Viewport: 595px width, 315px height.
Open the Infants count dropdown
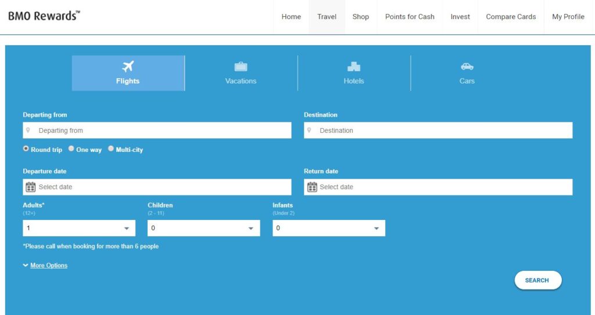tap(328, 228)
